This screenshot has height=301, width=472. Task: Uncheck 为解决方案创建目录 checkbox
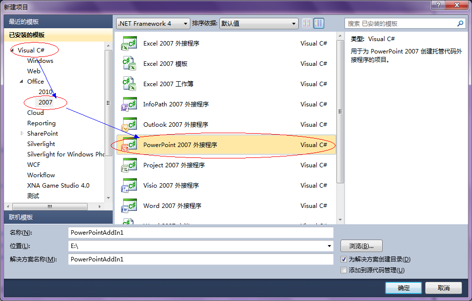(x=344, y=259)
